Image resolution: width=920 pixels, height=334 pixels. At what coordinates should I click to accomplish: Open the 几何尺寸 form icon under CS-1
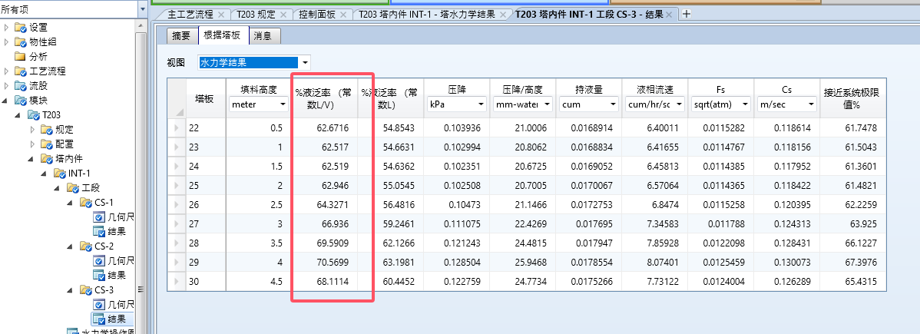coord(98,217)
